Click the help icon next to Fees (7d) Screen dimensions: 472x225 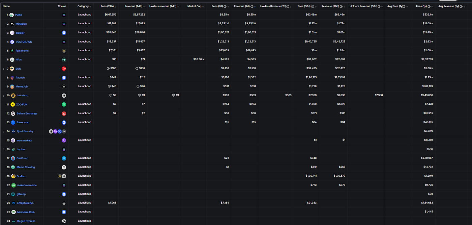[225, 6]
